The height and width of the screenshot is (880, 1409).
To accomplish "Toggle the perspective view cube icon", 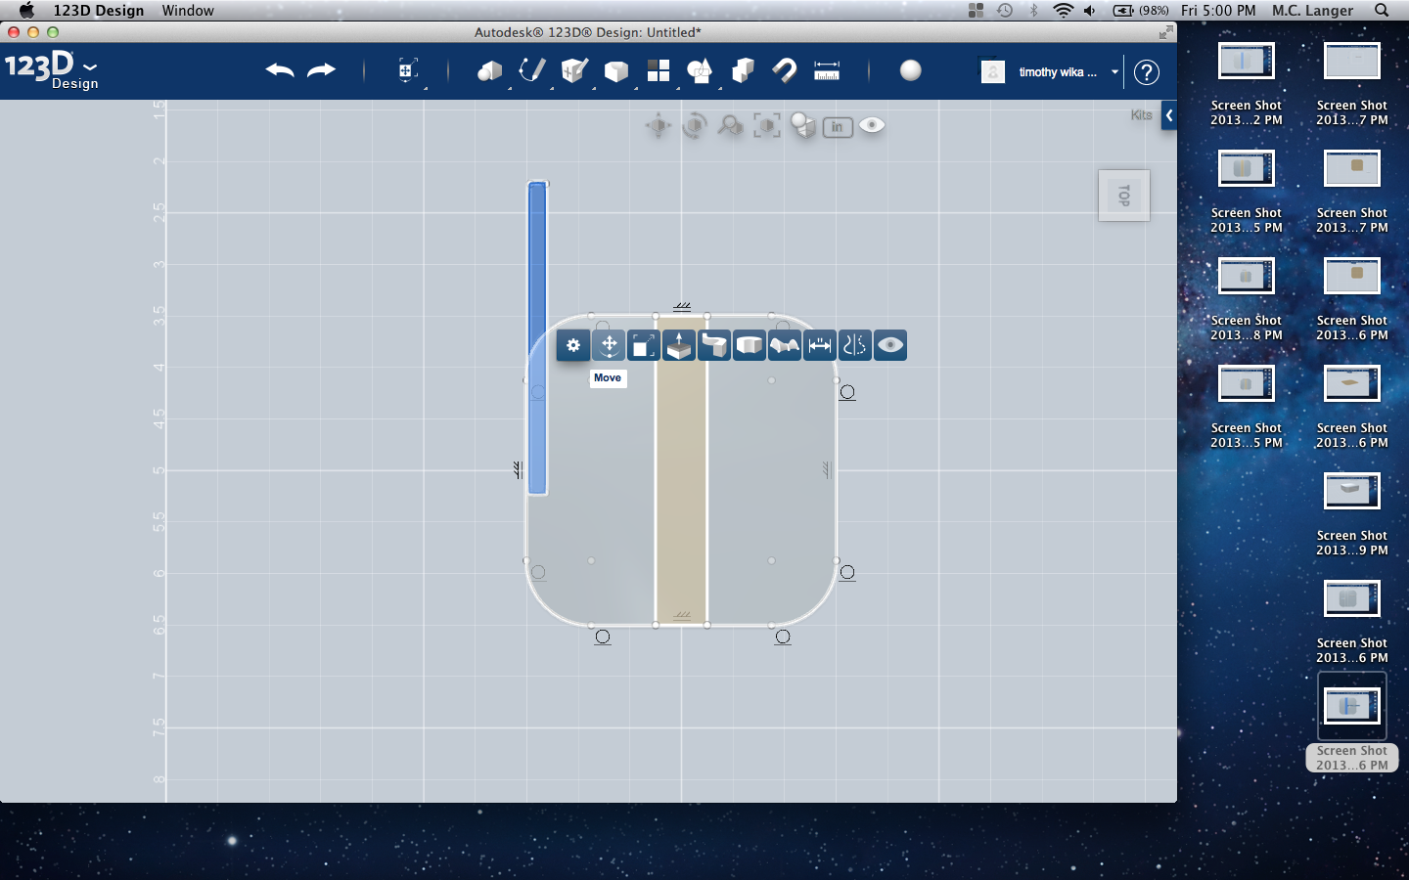I will (x=803, y=125).
